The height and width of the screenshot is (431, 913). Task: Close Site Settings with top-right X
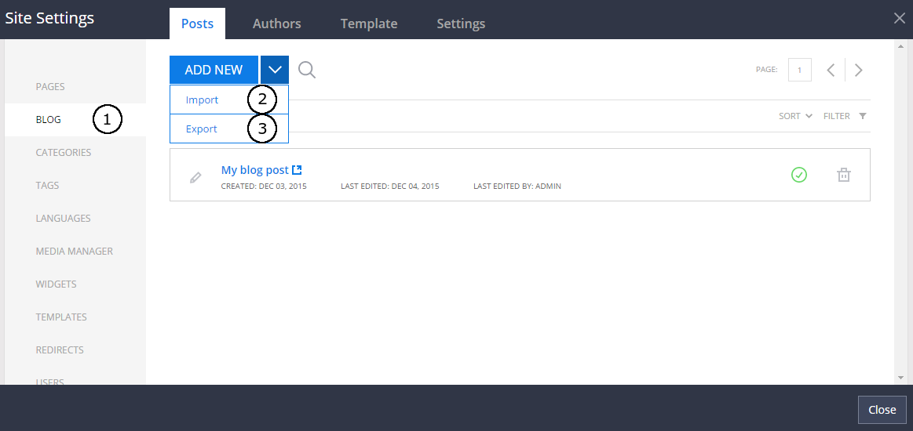(x=900, y=19)
